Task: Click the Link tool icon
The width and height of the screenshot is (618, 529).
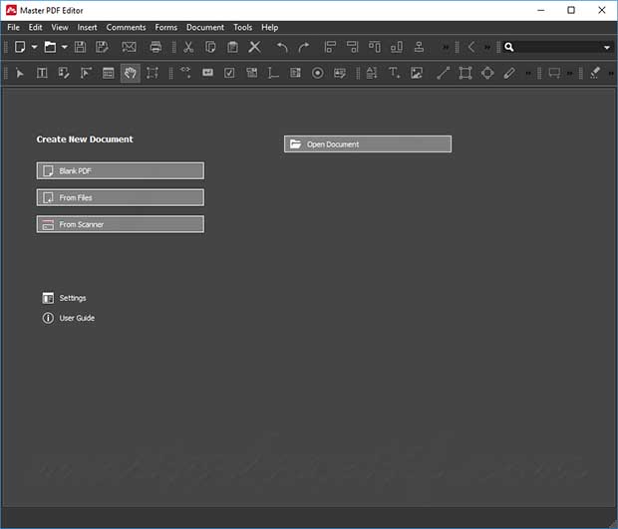Action: pyautogui.click(x=185, y=72)
